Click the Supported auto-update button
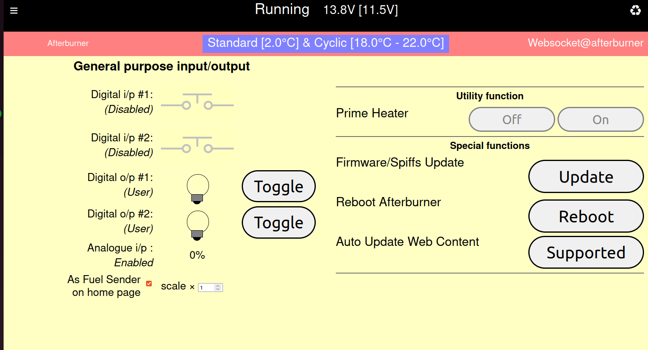Image resolution: width=648 pixels, height=350 pixels. [x=586, y=253]
